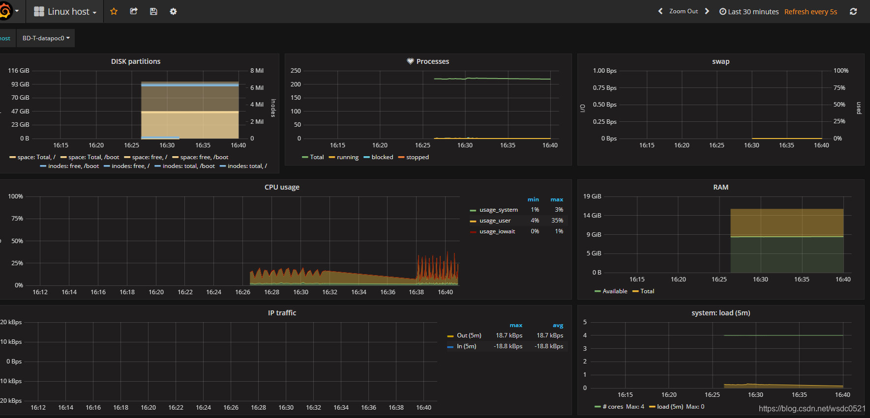Click the Zoom Out button
The height and width of the screenshot is (418, 870).
pyautogui.click(x=684, y=11)
